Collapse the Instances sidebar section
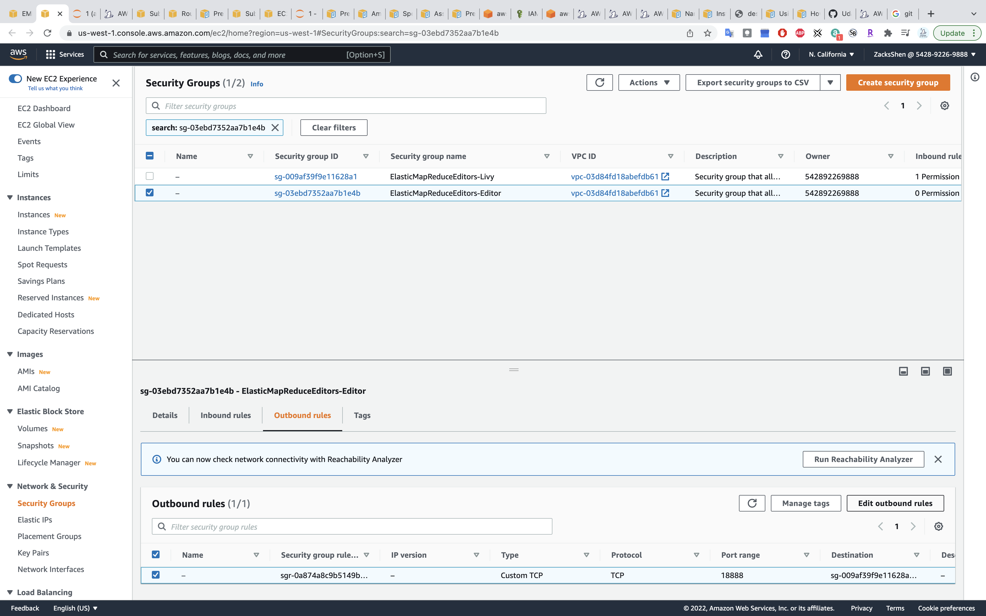 click(x=10, y=198)
